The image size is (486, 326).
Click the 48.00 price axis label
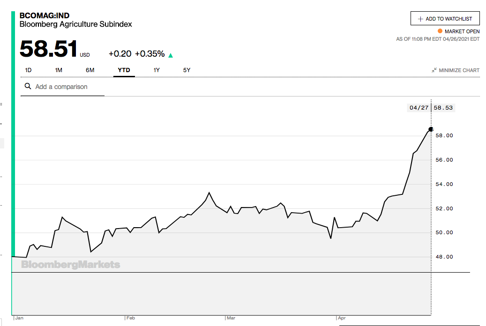pyautogui.click(x=444, y=257)
